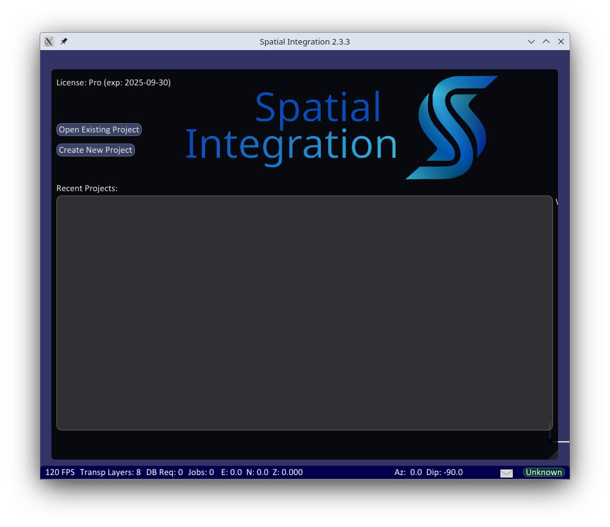Click the License: Pro expiry text
The width and height of the screenshot is (610, 527).
tap(113, 82)
